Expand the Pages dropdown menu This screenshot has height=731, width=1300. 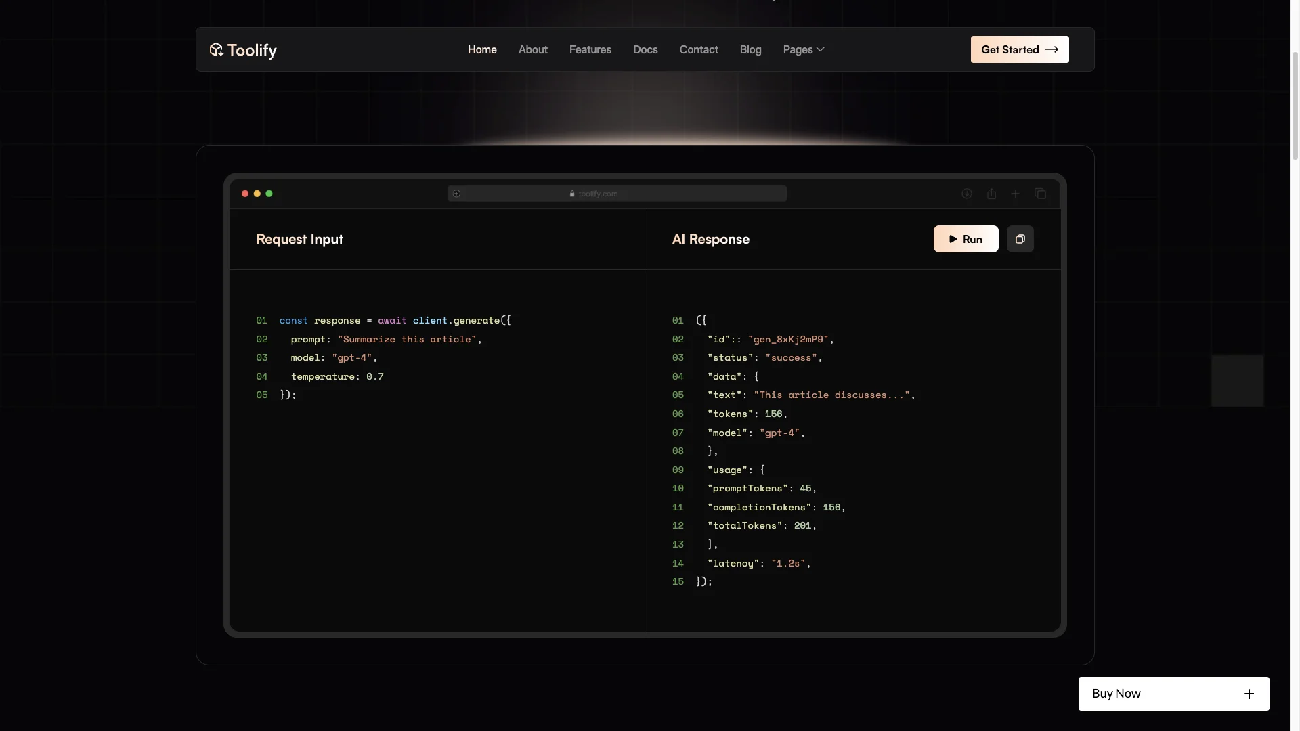(x=804, y=49)
